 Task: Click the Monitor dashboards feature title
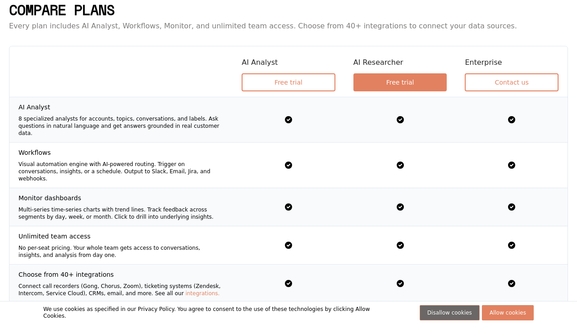click(x=50, y=198)
